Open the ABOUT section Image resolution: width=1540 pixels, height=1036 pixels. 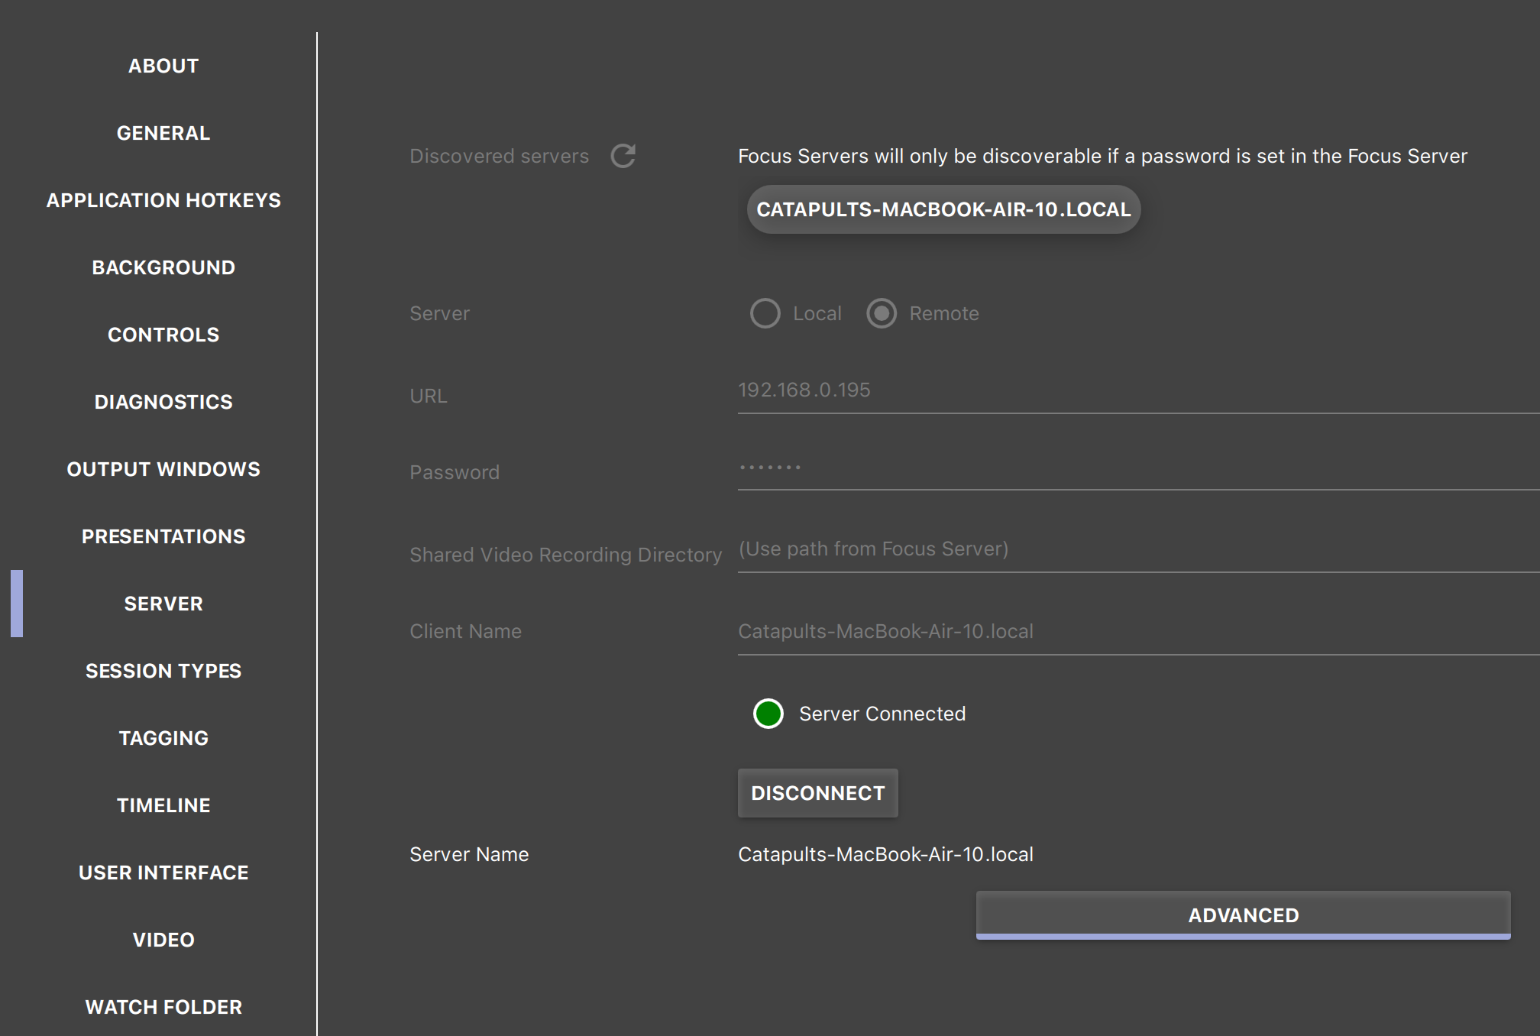point(163,66)
